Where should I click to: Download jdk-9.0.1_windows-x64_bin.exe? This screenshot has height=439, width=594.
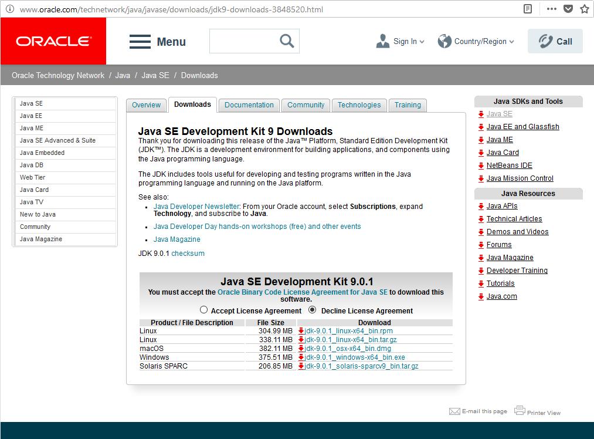coord(355,357)
